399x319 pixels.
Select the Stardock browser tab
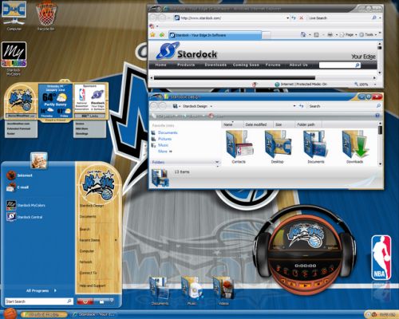pos(215,35)
